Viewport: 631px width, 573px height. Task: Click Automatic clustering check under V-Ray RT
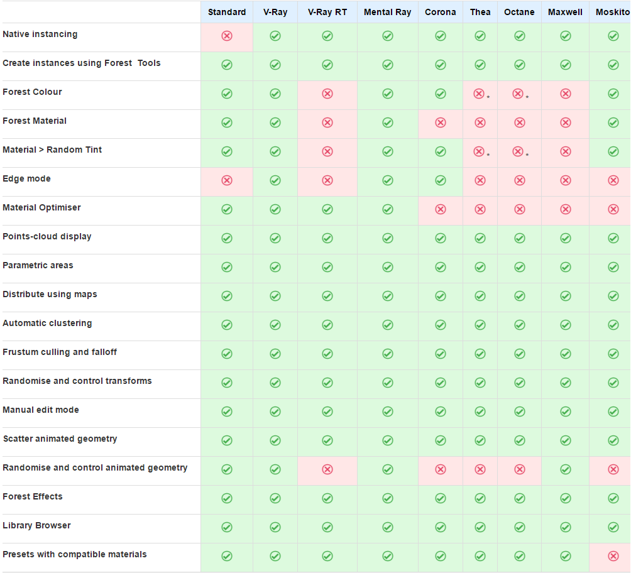point(327,325)
